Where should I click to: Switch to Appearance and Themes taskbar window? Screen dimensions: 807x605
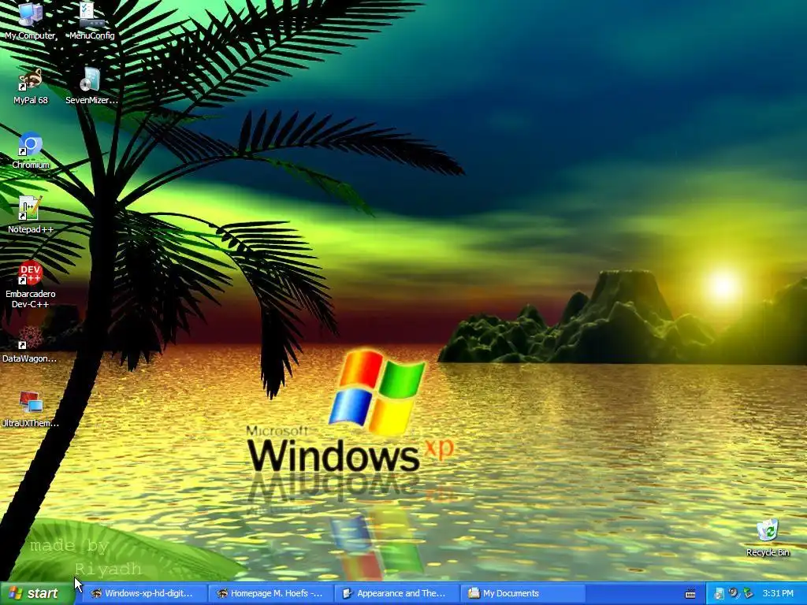tap(398, 593)
